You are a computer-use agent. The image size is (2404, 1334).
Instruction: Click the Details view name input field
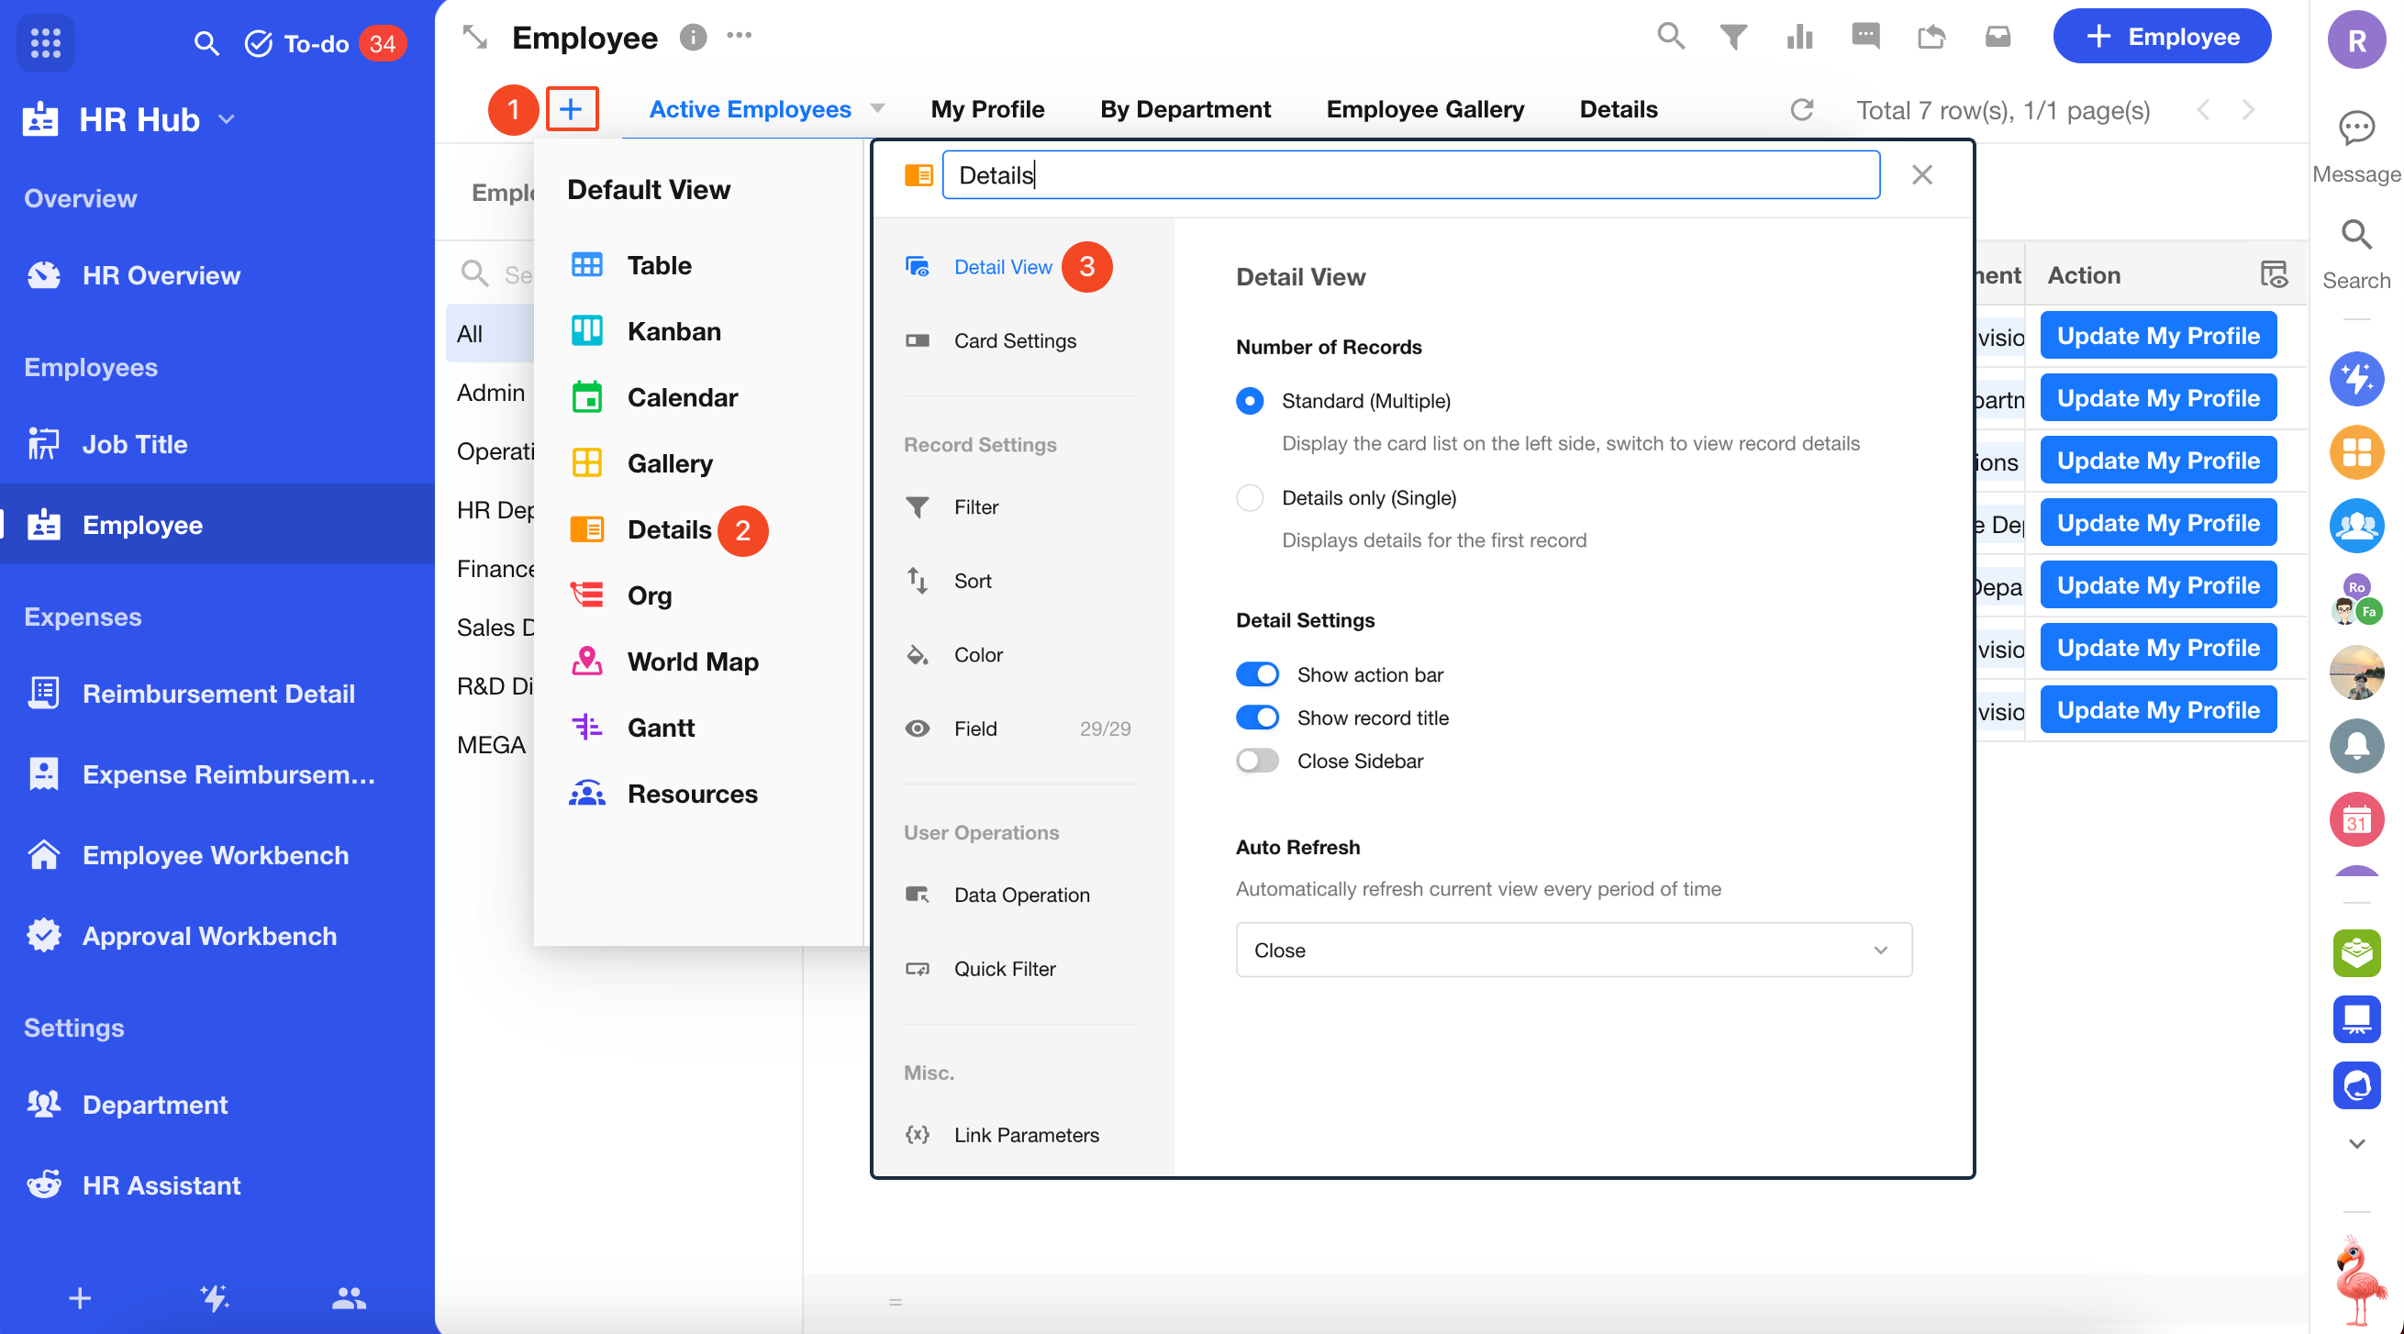pyautogui.click(x=1410, y=175)
